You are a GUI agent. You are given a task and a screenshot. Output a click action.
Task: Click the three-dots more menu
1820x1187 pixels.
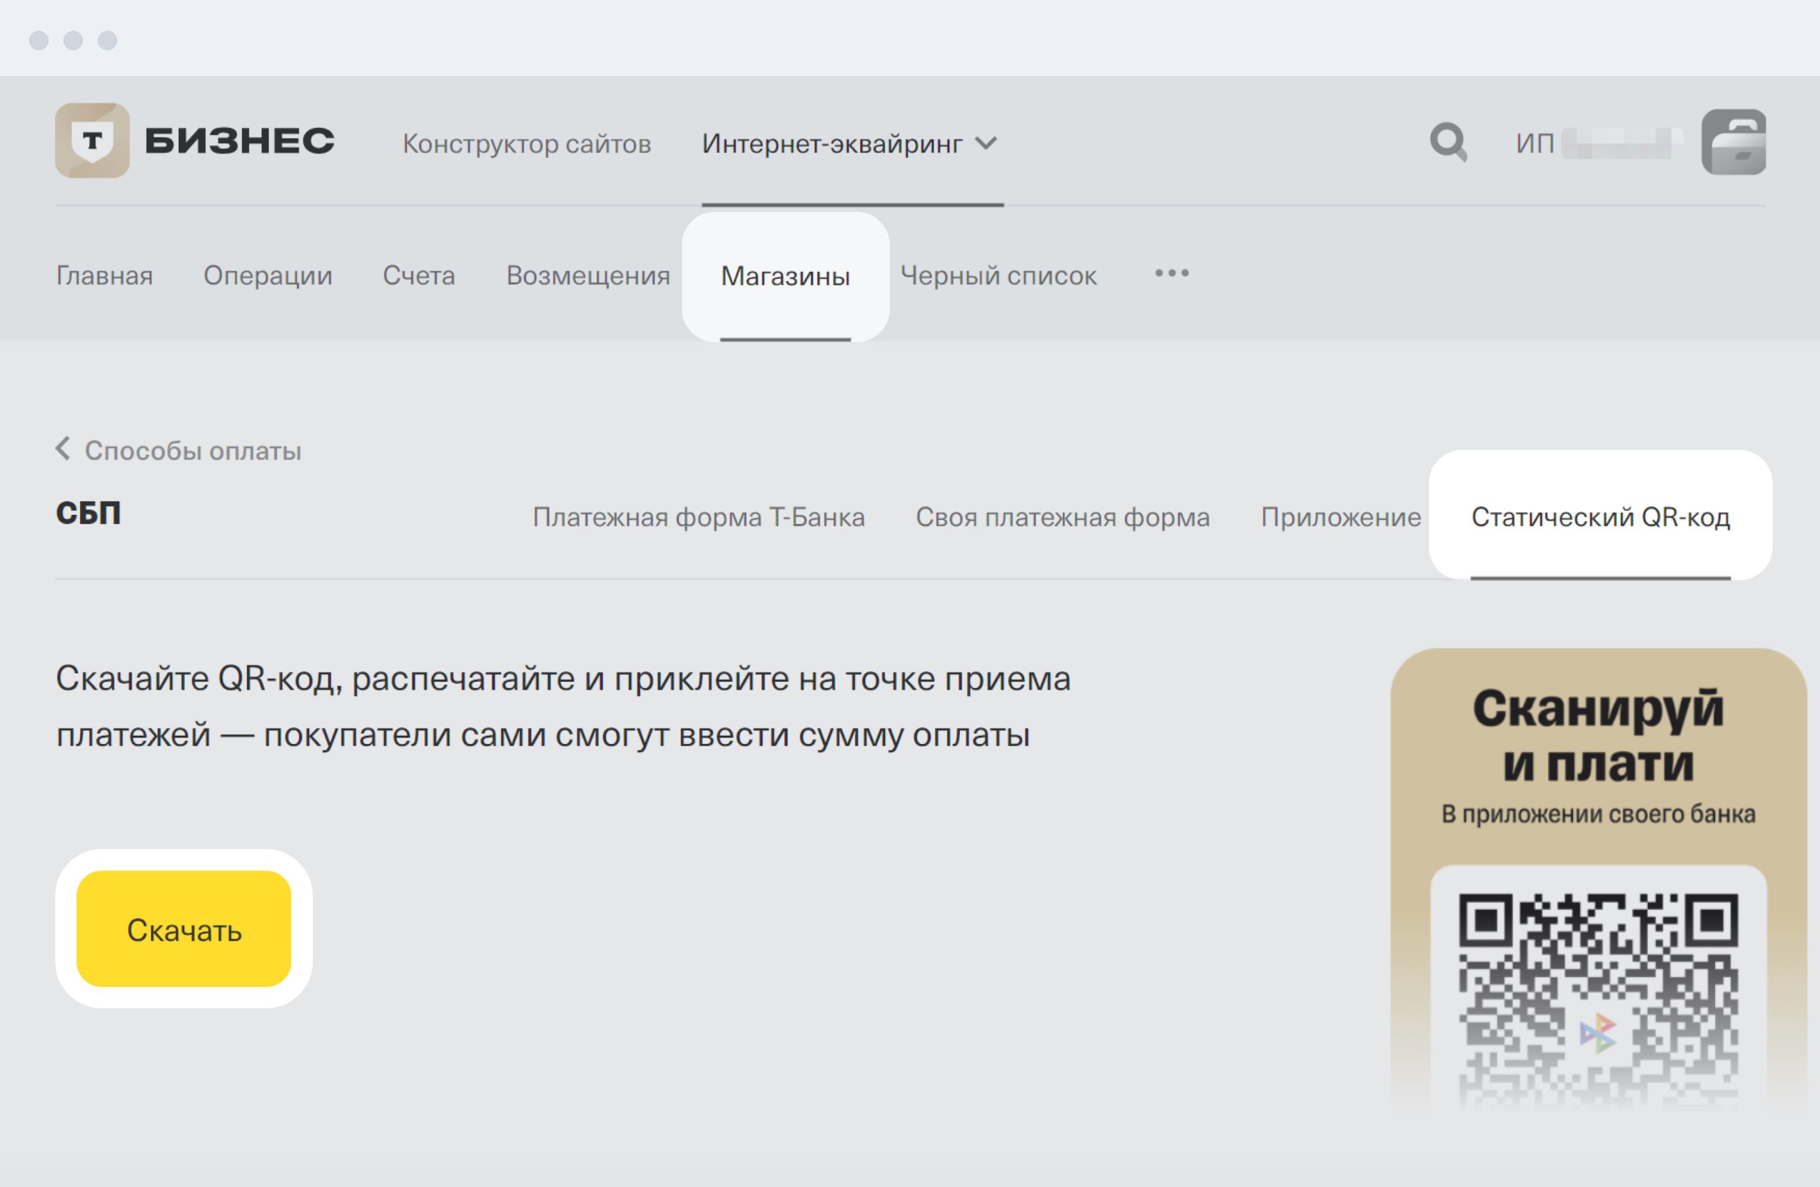click(1171, 274)
